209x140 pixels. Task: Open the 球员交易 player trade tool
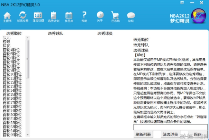point(23,16)
